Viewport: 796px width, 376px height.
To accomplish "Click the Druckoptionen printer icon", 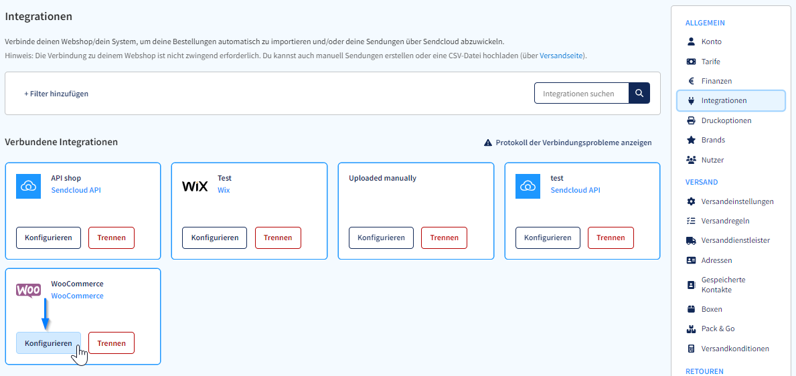I will [x=691, y=120].
